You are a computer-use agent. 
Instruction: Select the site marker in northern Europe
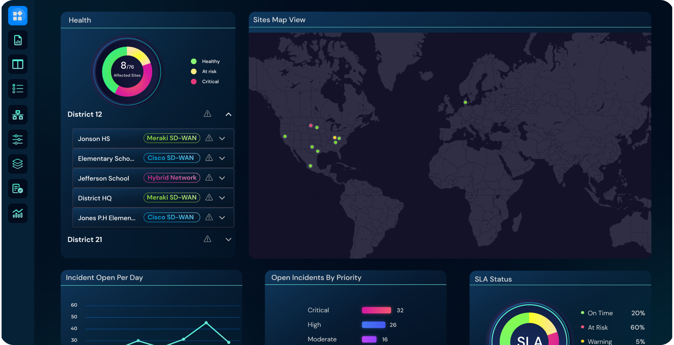pos(465,102)
